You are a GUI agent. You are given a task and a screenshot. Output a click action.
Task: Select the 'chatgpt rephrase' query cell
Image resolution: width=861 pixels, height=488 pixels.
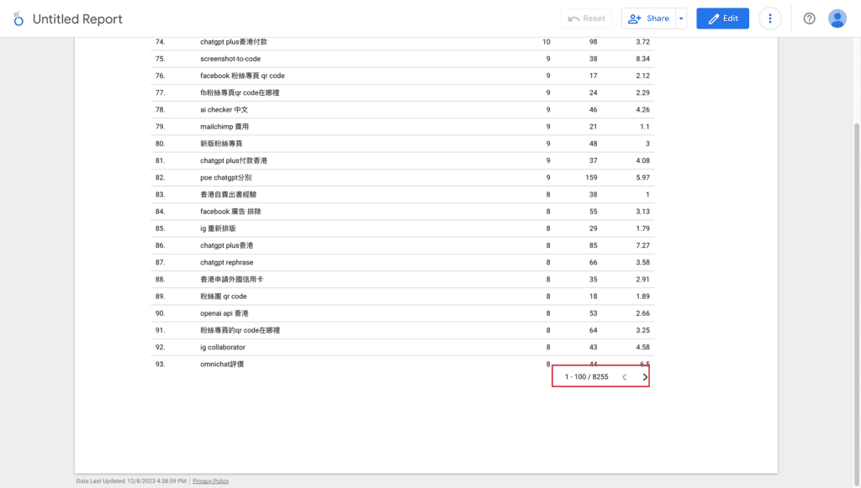226,263
